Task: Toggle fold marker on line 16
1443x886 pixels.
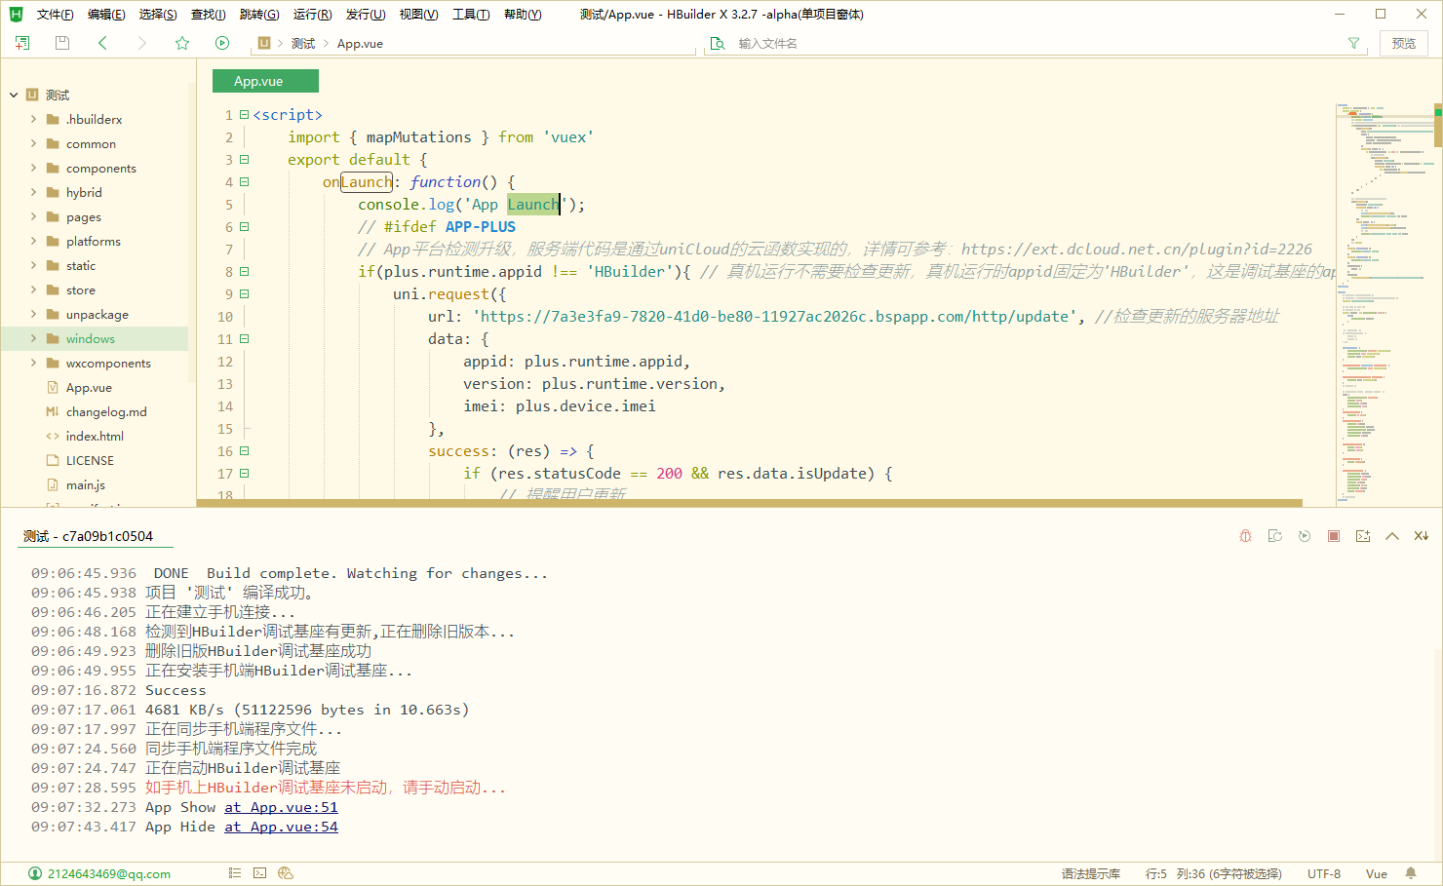Action: 245,451
